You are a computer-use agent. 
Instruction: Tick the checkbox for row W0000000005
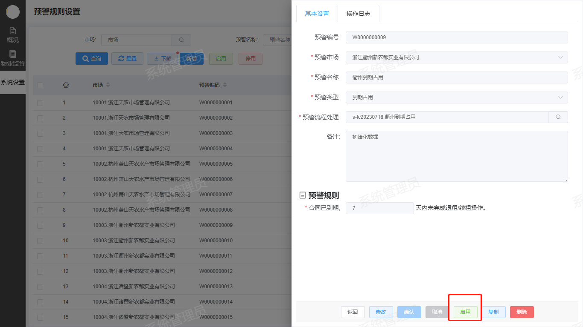coord(40,164)
